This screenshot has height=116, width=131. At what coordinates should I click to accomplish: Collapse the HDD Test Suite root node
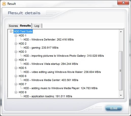coord(11,31)
